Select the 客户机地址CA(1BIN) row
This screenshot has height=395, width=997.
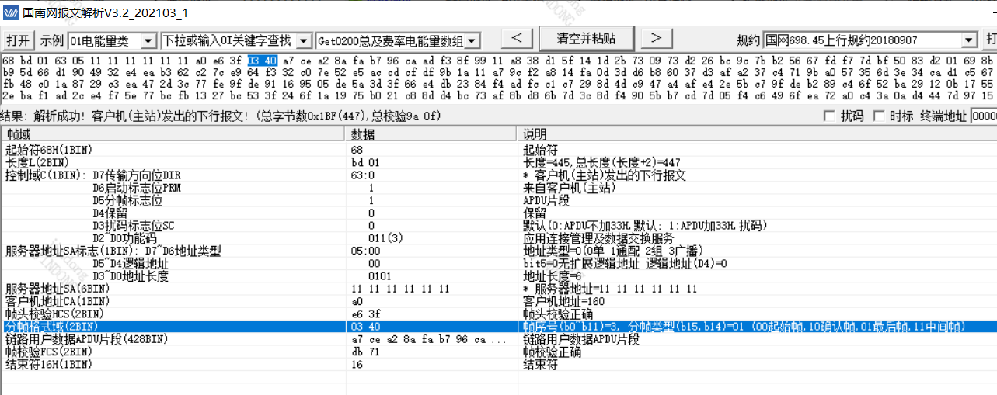tap(497, 301)
